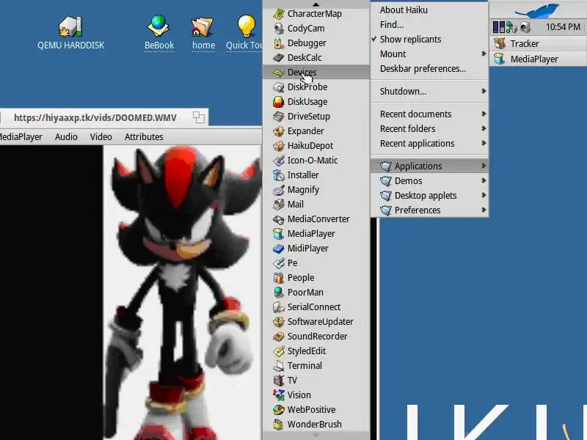This screenshot has width=587, height=440.
Task: Launch WebPositive browser icon
Action: click(279, 410)
